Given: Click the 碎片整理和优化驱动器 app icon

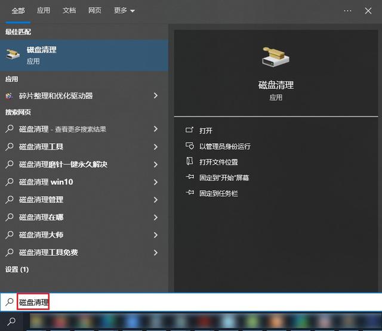Looking at the screenshot, I should 10,96.
